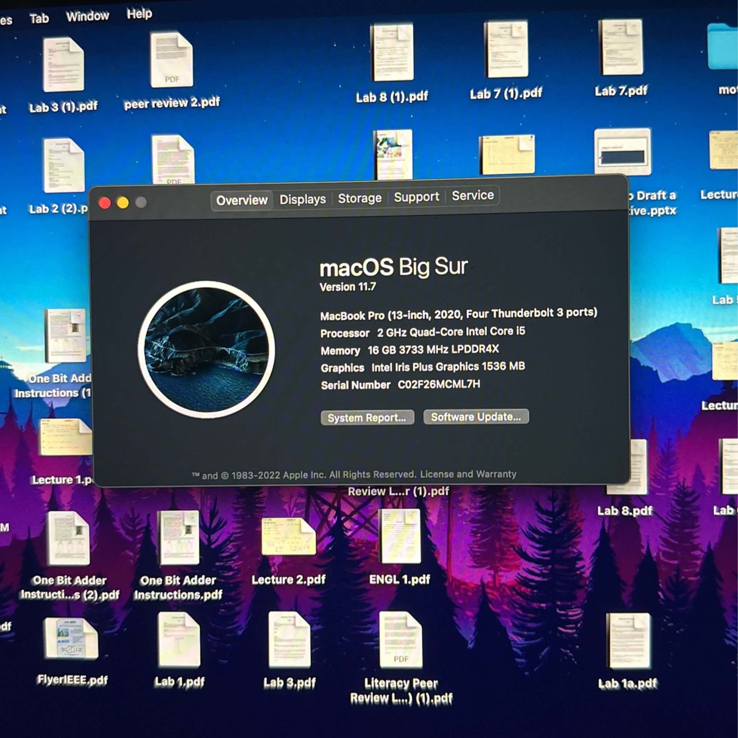Click the 16 GB 3733 MHz memory text

(433, 349)
